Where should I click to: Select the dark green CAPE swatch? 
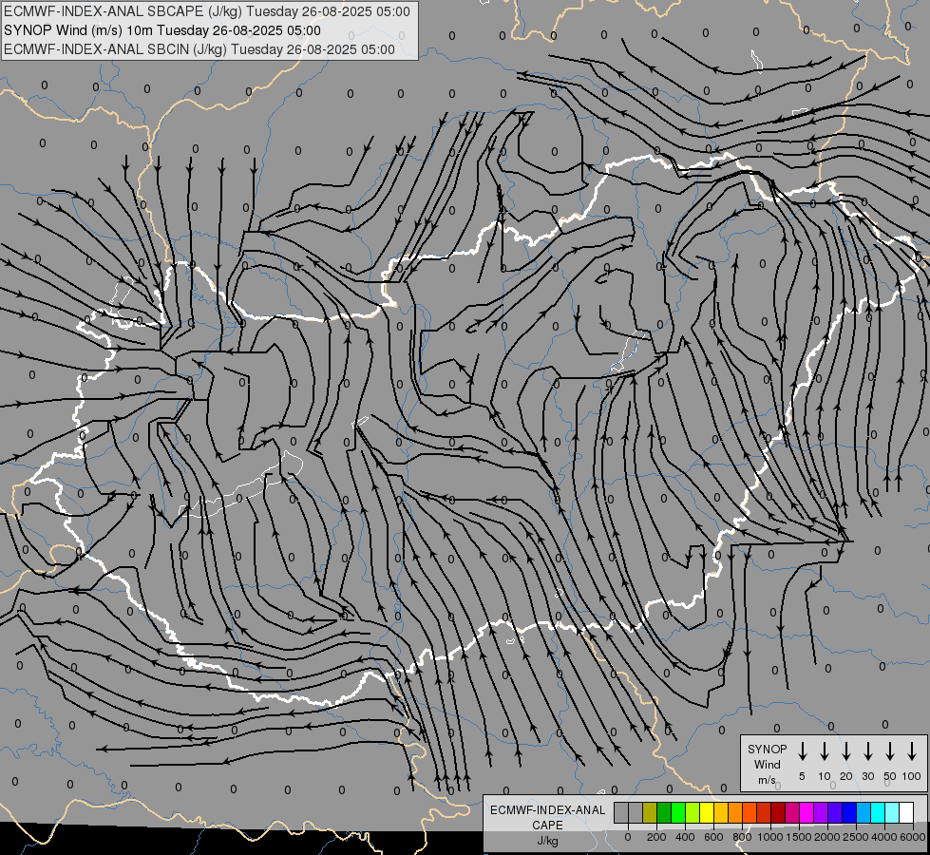pyautogui.click(x=664, y=812)
